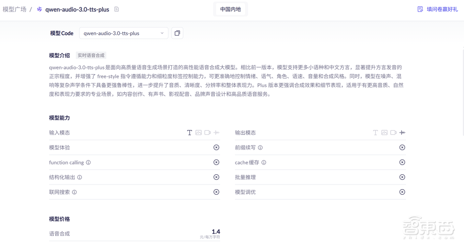Click the 模型调优 capability label

[x=245, y=192]
